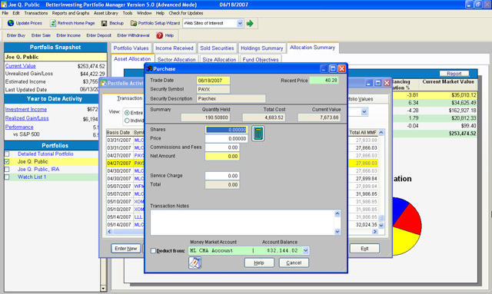The image size is (492, 294).
Task: Click Transaction Notes scroll down arrow
Action: click(337, 232)
